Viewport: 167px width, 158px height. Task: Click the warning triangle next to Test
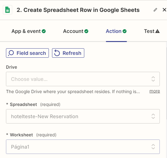click(157, 31)
